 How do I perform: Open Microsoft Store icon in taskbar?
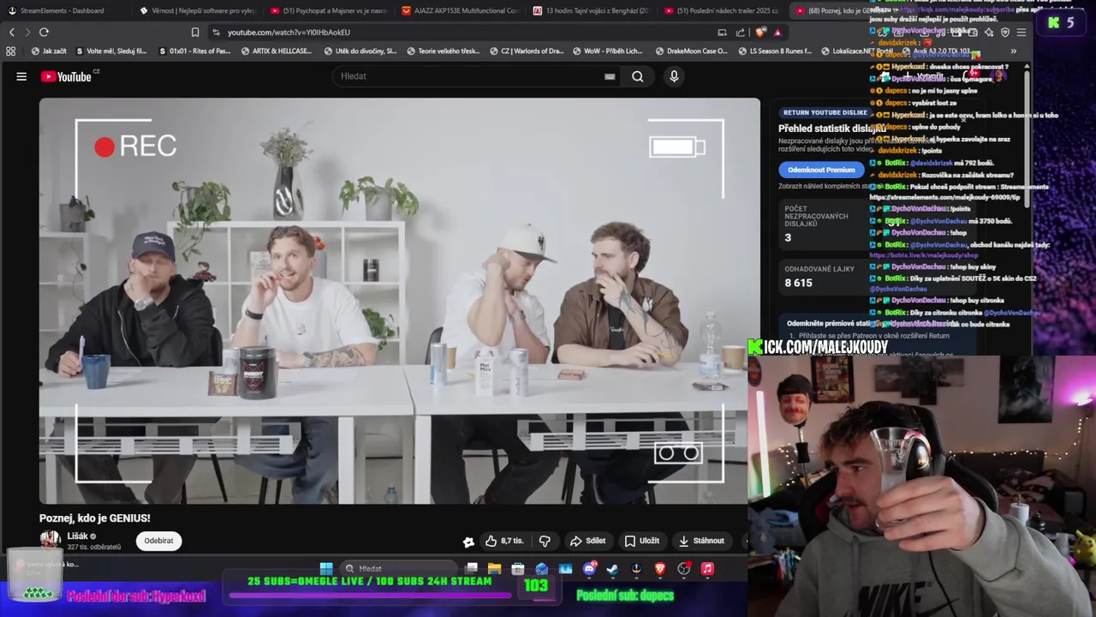click(518, 568)
